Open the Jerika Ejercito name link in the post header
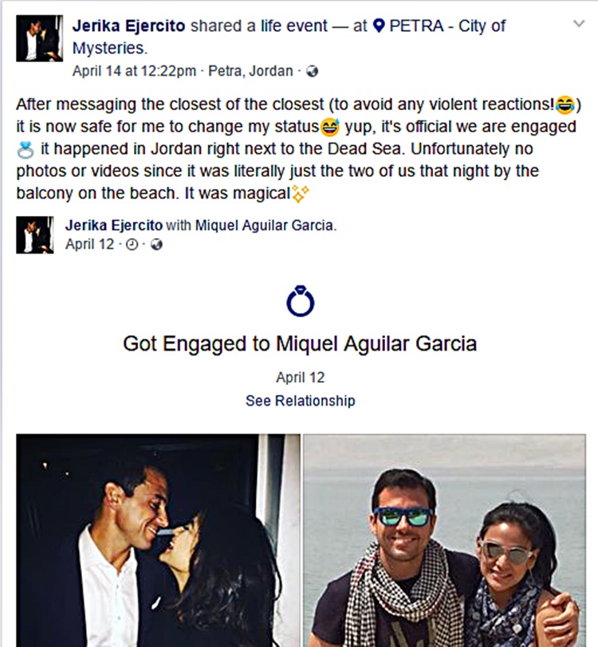The width and height of the screenshot is (598, 647). tap(128, 26)
